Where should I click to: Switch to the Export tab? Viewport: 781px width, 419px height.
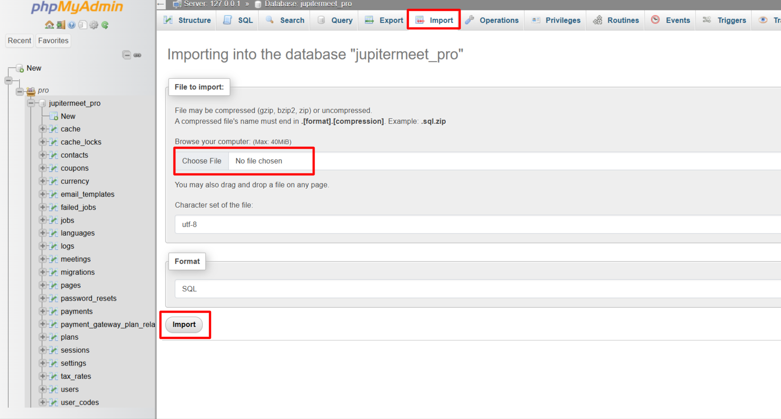coord(384,20)
